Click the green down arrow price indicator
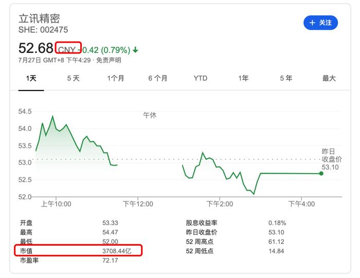360x278 pixels. point(135,50)
